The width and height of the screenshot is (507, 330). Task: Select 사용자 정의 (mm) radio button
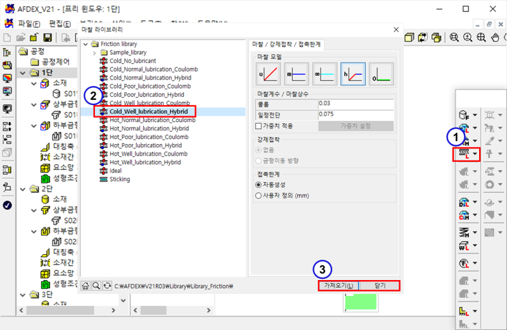(258, 195)
